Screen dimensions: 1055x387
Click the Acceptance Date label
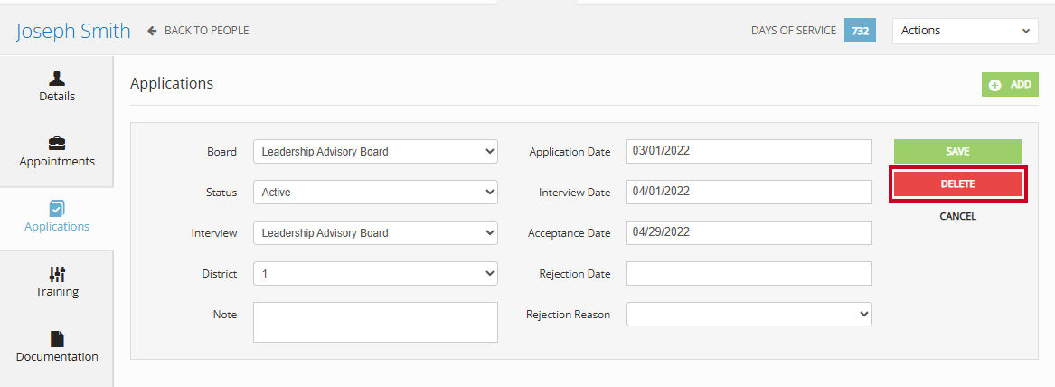click(x=570, y=233)
